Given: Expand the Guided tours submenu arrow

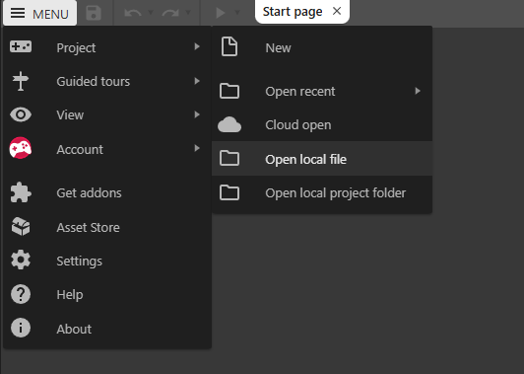Looking at the screenshot, I should 197,81.
